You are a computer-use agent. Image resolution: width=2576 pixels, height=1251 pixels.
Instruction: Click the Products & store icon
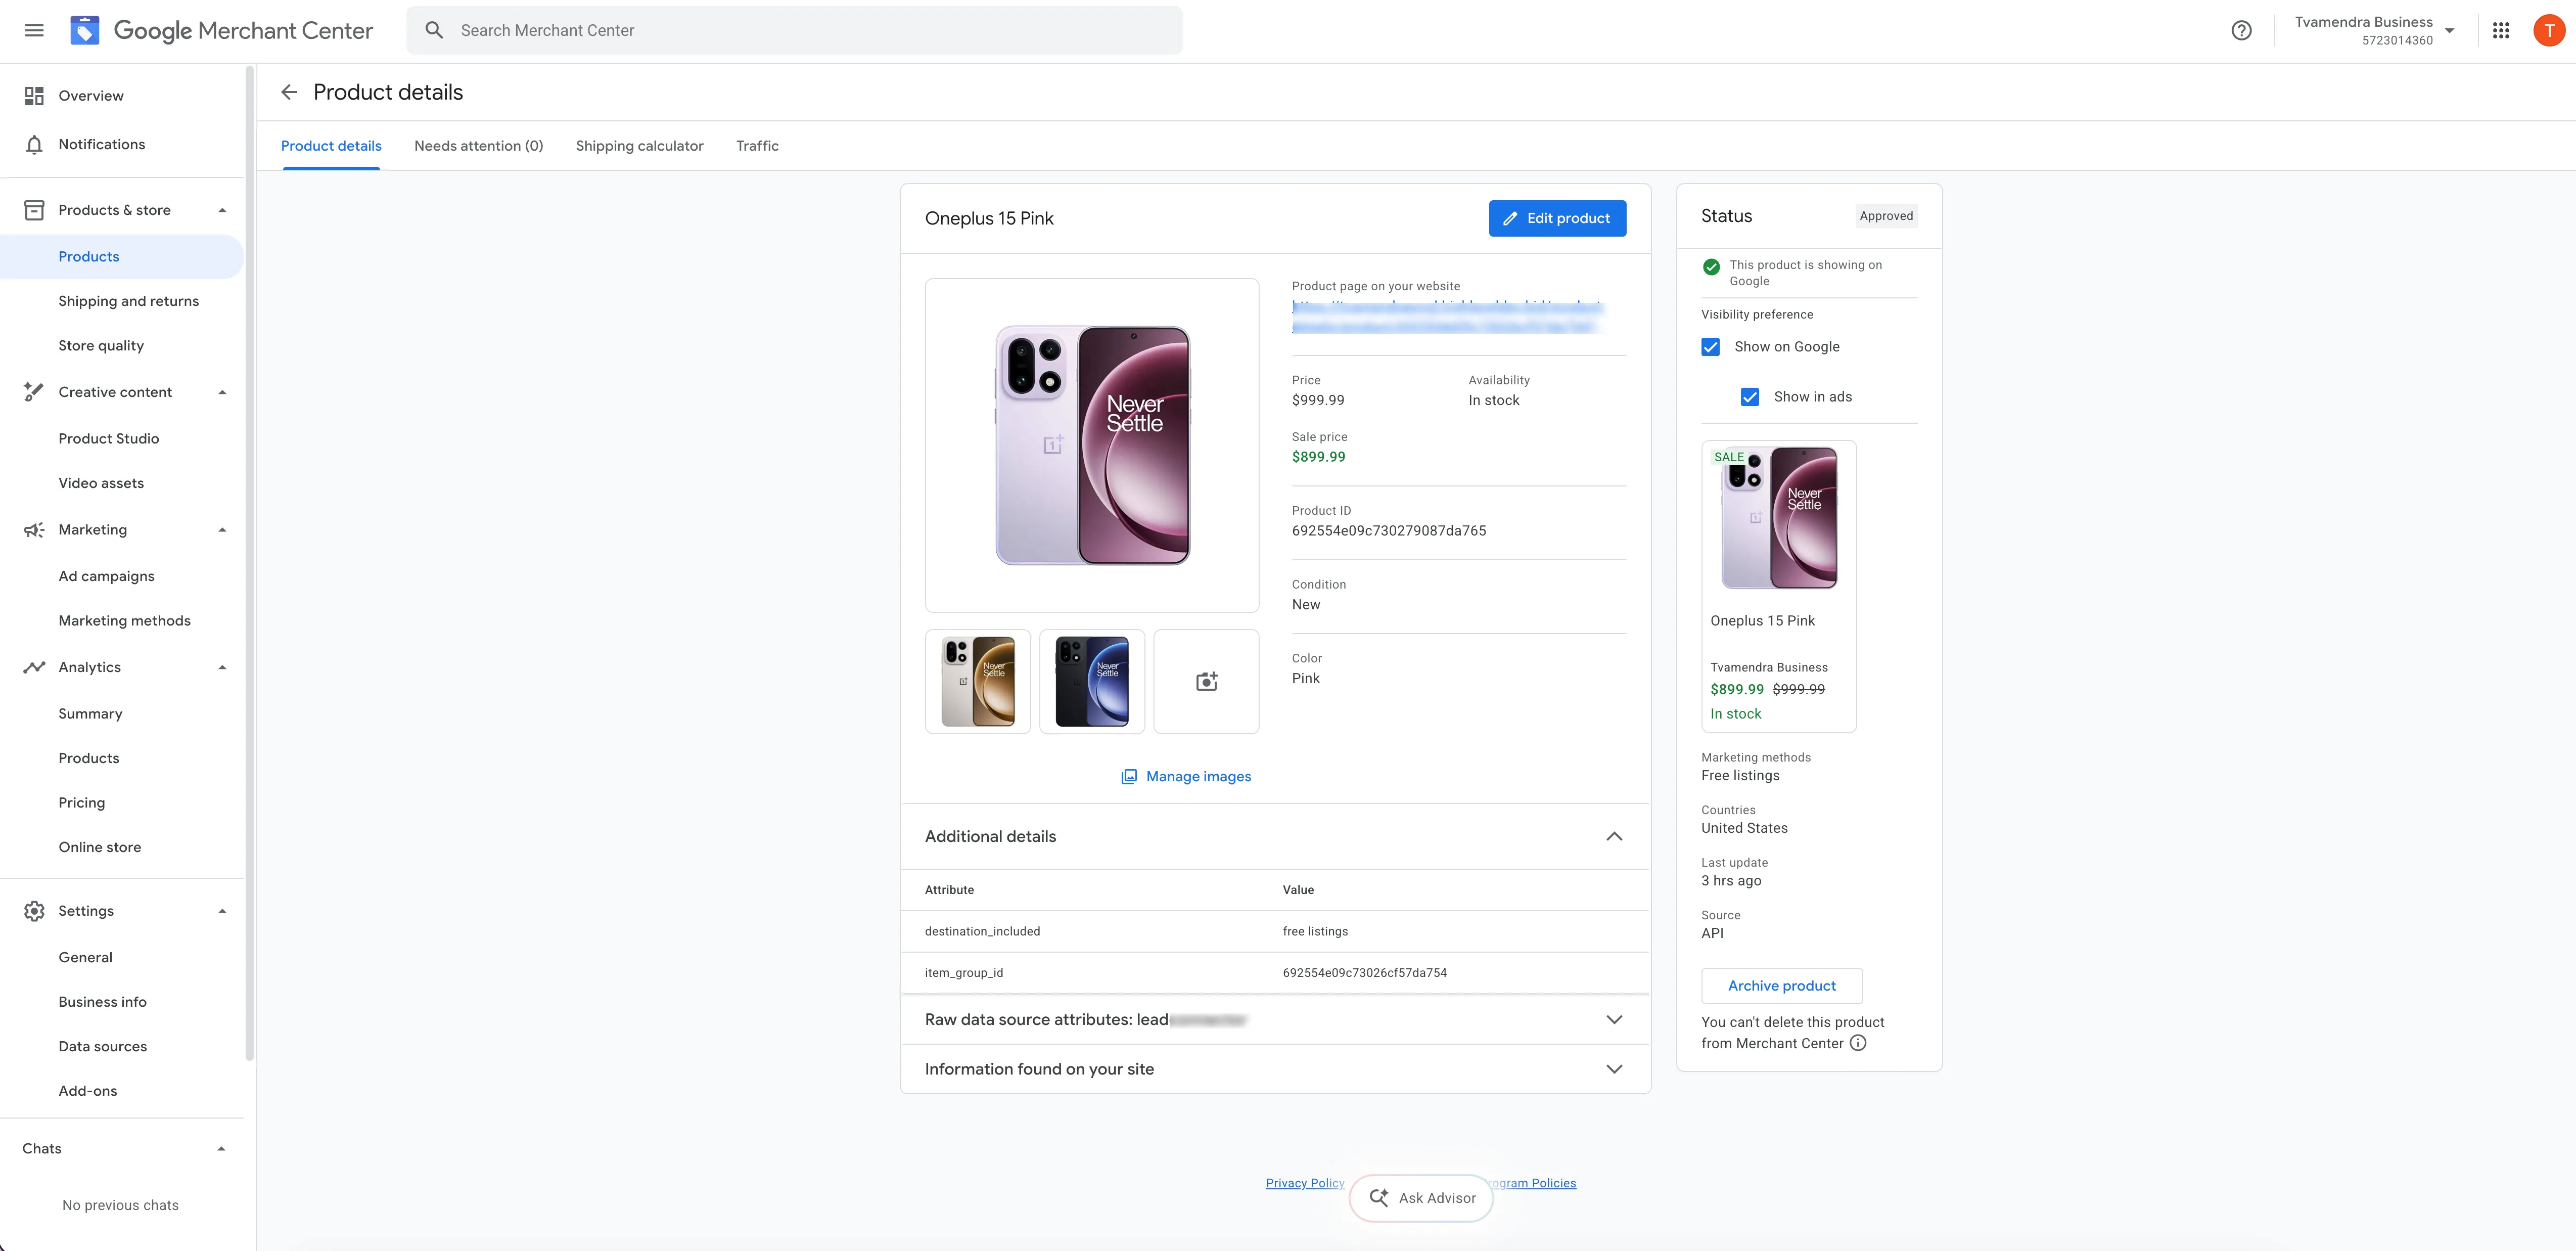pos(34,210)
